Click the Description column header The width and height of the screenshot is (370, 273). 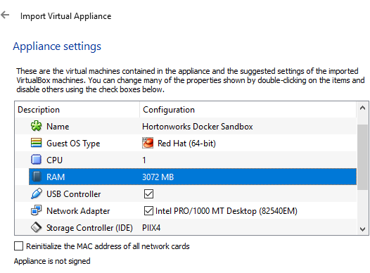coord(77,110)
